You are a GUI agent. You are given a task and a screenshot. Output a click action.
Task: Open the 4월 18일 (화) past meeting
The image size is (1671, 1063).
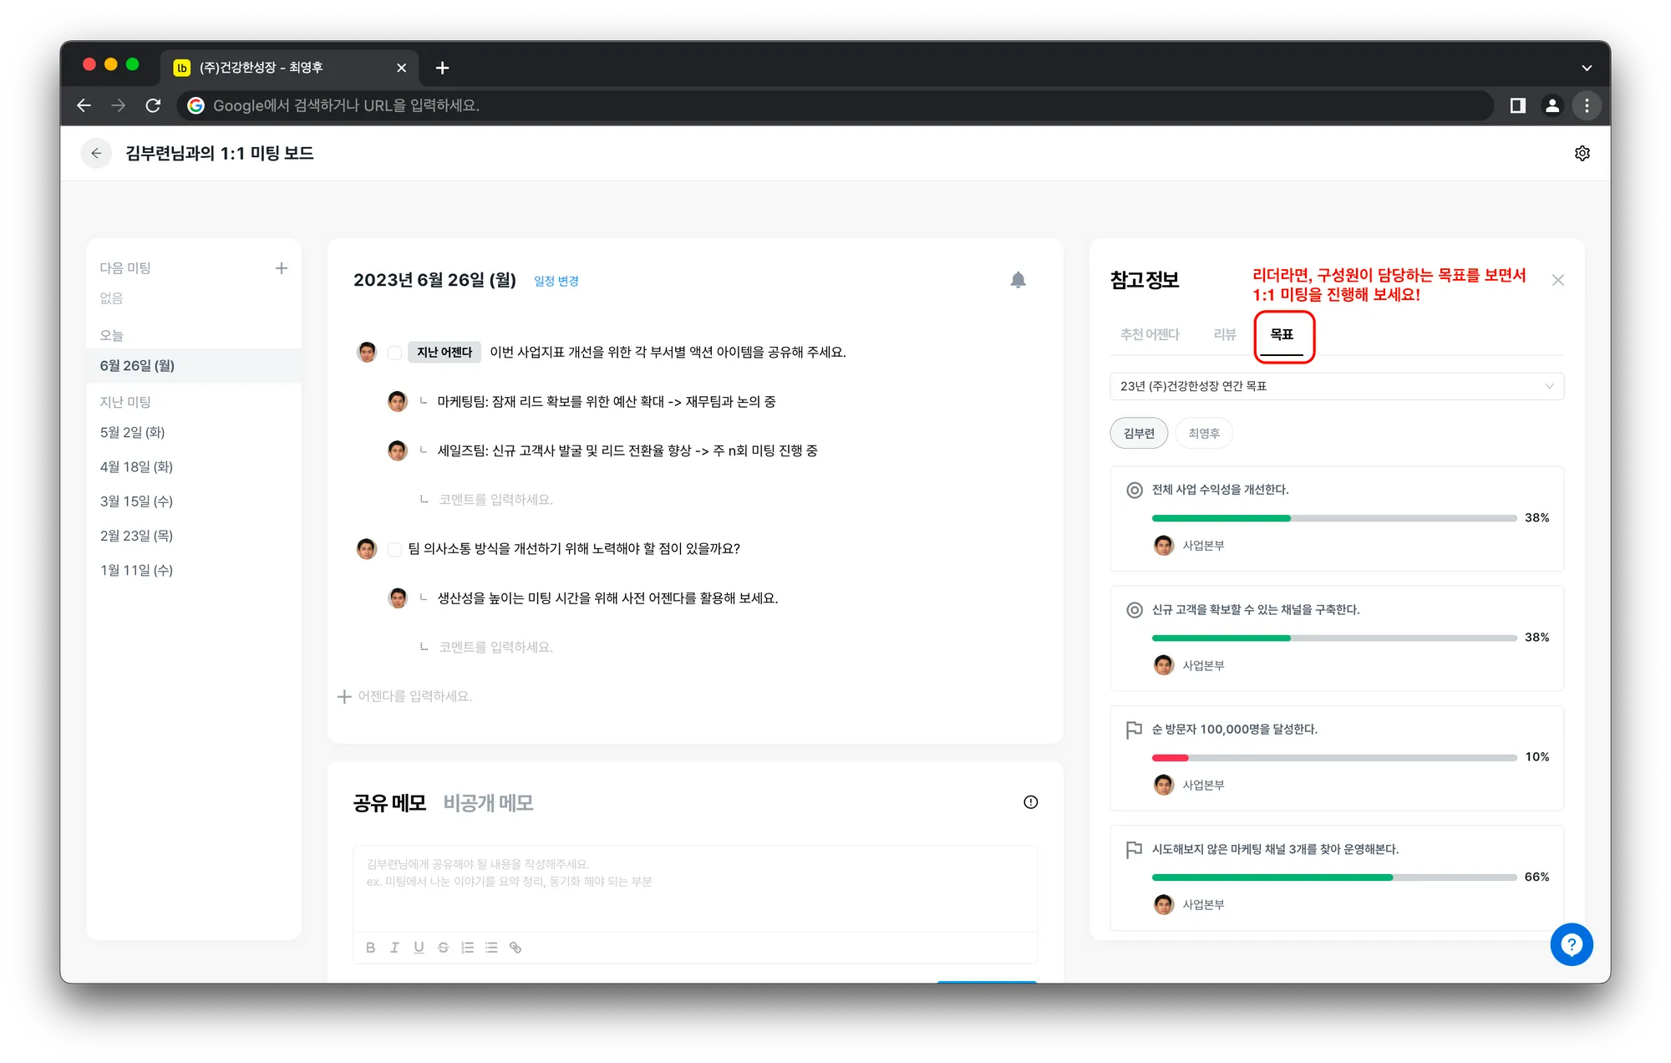click(136, 466)
